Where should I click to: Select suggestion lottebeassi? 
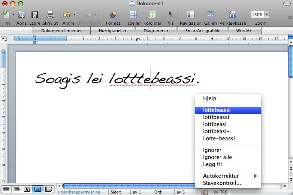coord(228,110)
